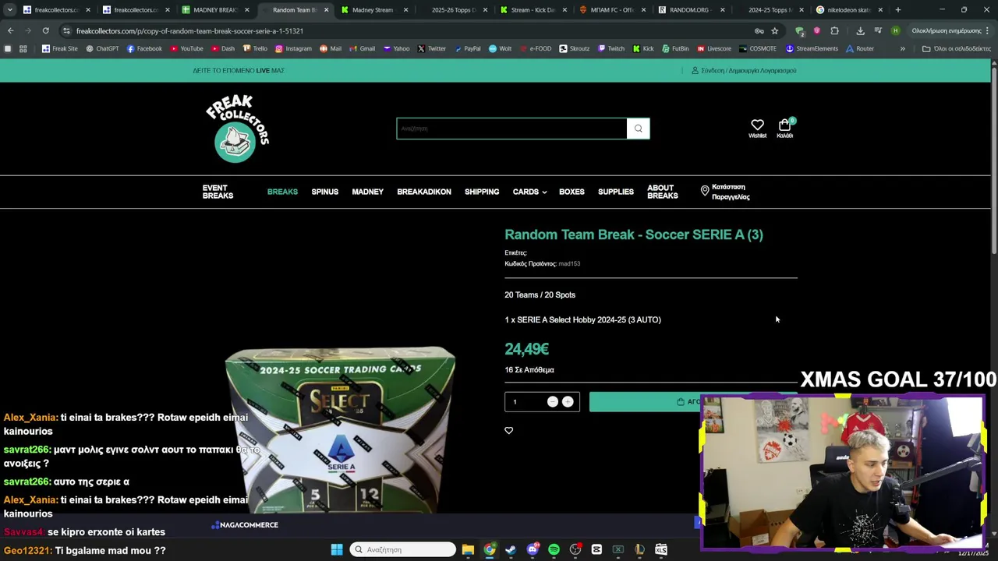Open the Facebook bookmark
The height and width of the screenshot is (561, 998).
point(144,48)
